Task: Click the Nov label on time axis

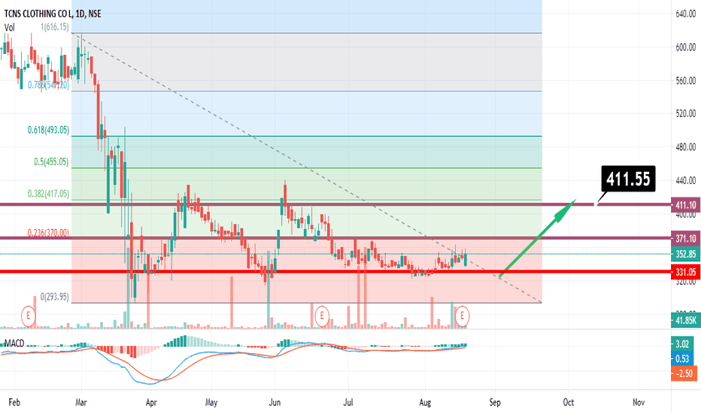Action: coord(639,402)
